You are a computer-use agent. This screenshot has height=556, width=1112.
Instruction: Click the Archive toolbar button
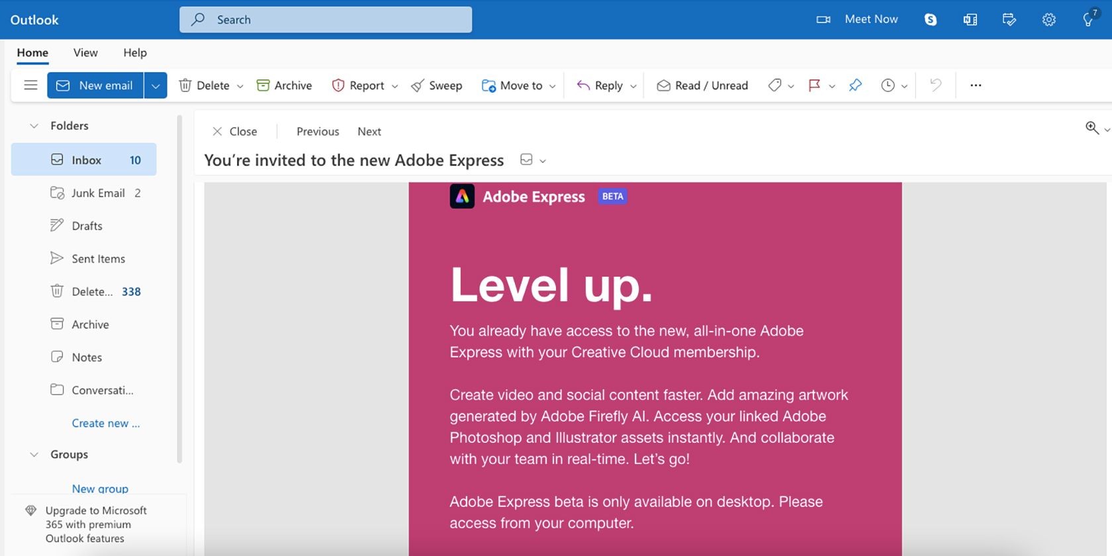click(285, 85)
